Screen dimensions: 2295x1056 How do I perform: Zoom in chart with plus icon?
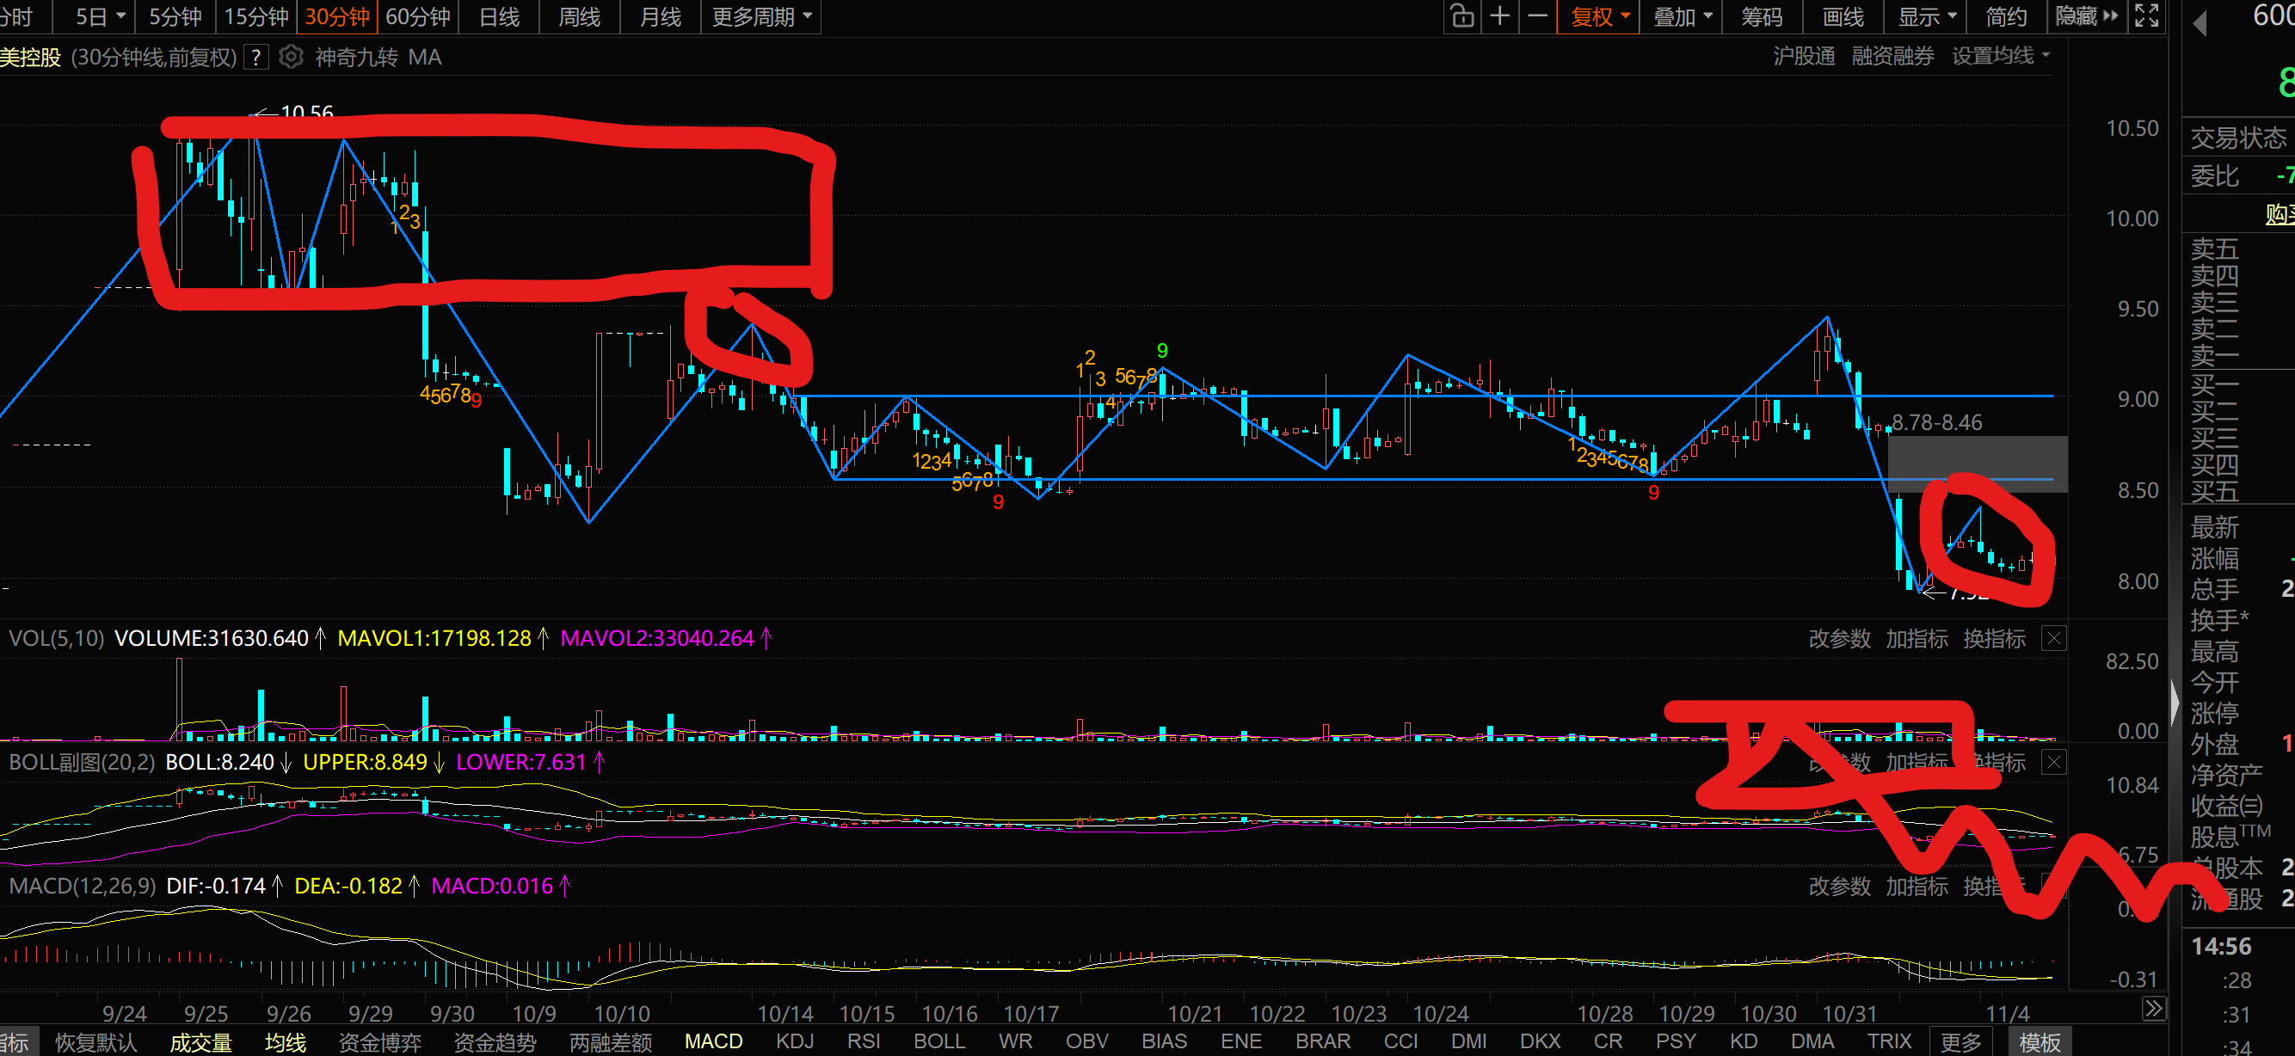(1500, 16)
